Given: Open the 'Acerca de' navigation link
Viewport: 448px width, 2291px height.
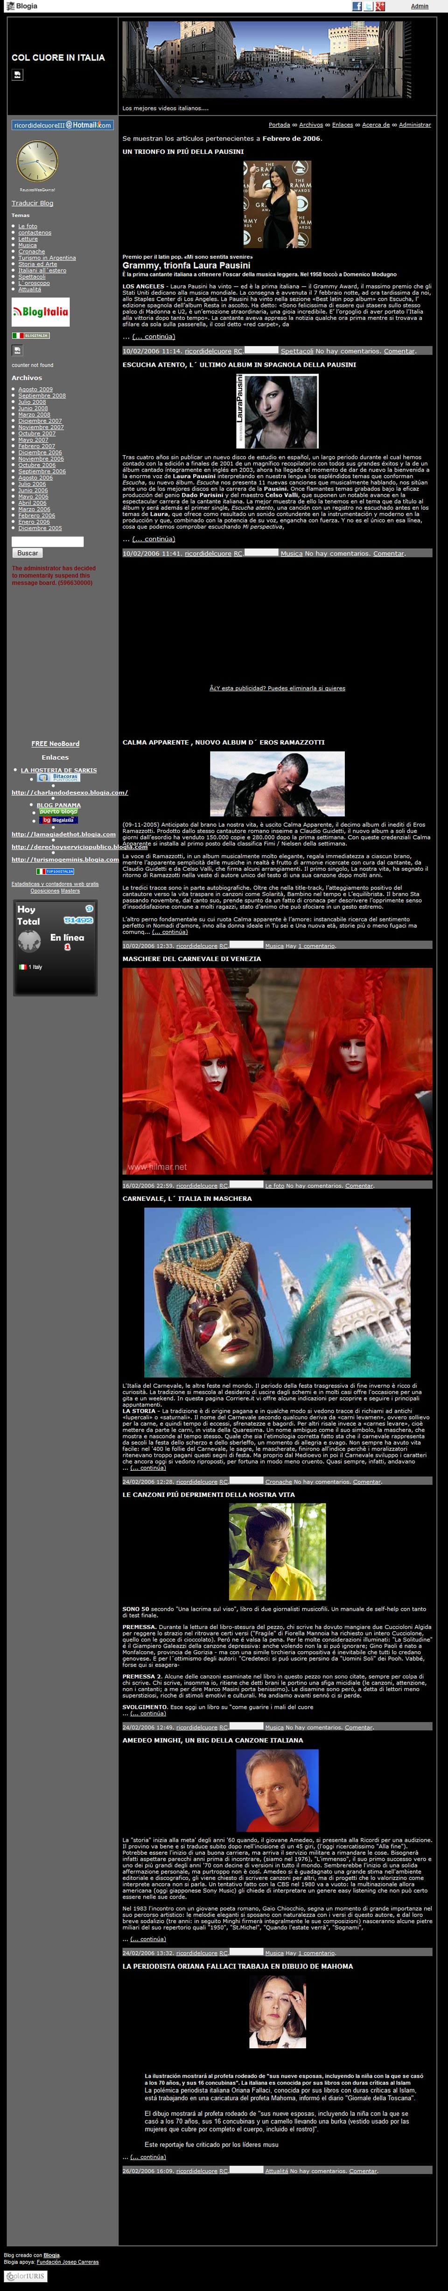Looking at the screenshot, I should click(x=375, y=124).
